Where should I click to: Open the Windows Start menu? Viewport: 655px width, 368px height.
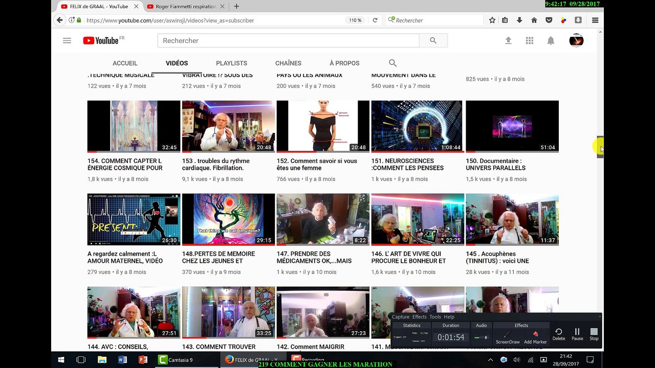[x=61, y=360]
